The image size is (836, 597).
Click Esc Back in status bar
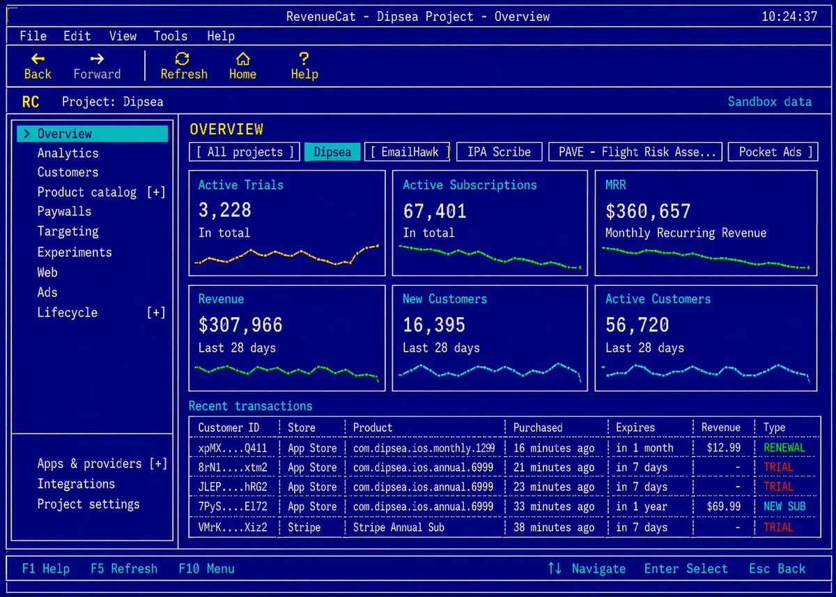coord(777,568)
